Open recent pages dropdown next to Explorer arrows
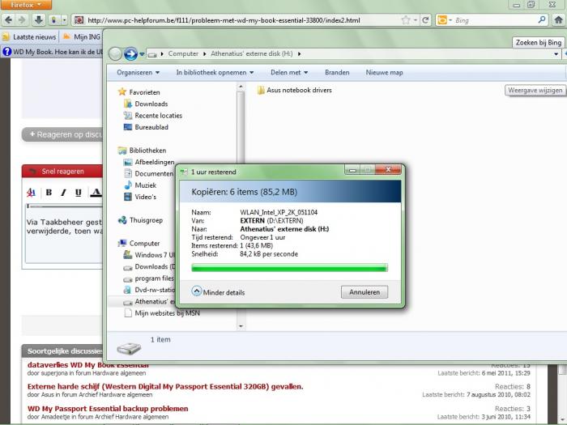 coord(142,54)
